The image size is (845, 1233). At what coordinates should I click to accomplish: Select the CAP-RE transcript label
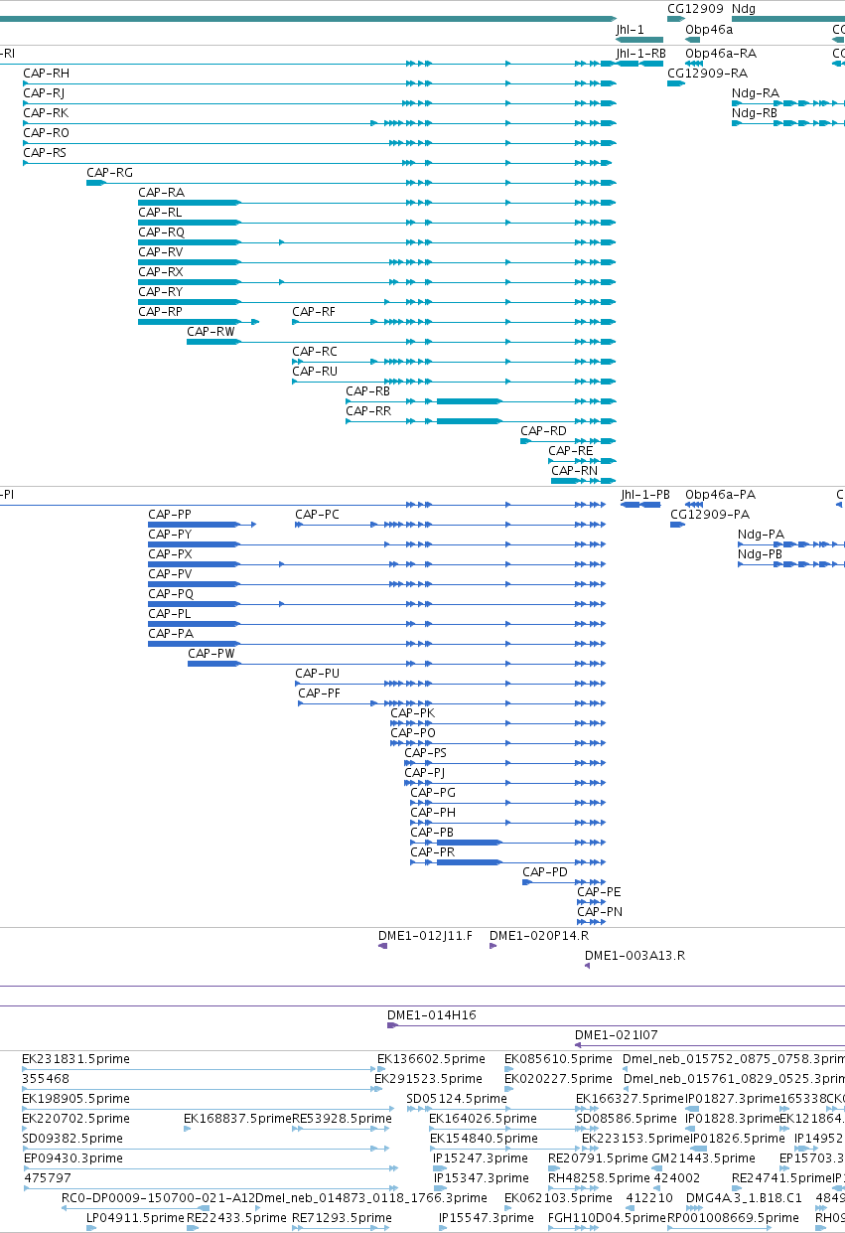[x=571, y=451]
